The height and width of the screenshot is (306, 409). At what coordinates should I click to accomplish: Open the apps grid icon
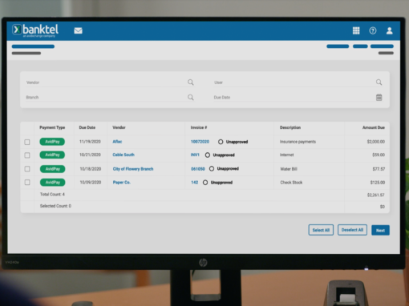[356, 30]
